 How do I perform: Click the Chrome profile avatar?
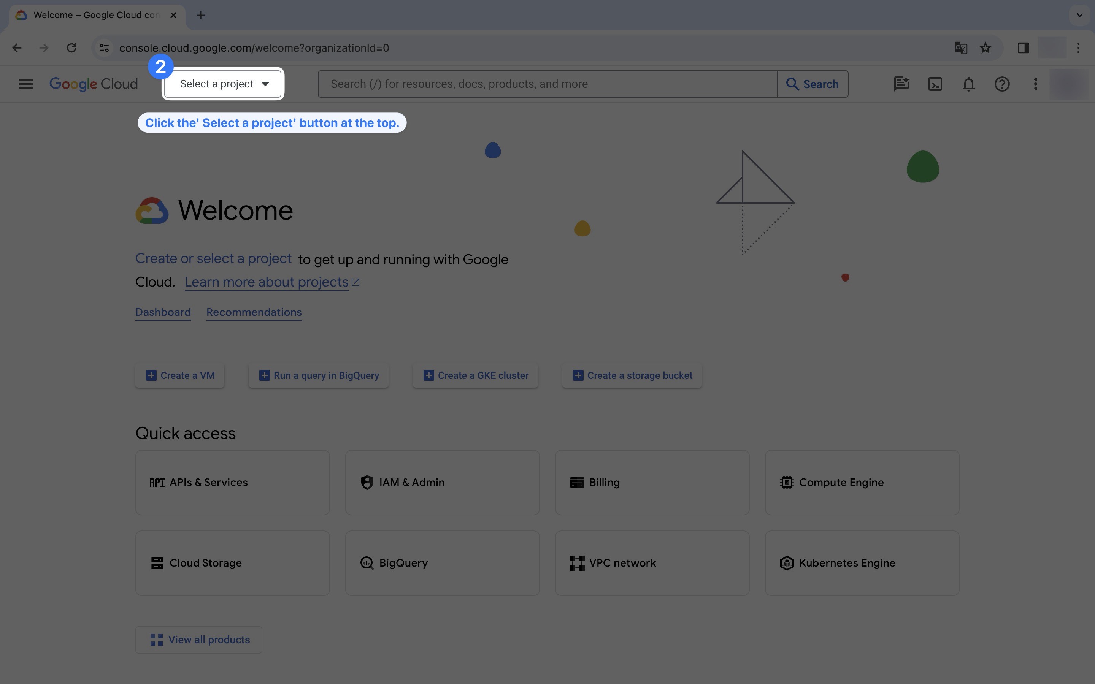1052,48
